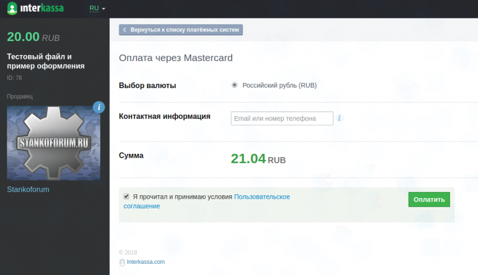Click the 21.04 RUB total amount

tap(258, 159)
